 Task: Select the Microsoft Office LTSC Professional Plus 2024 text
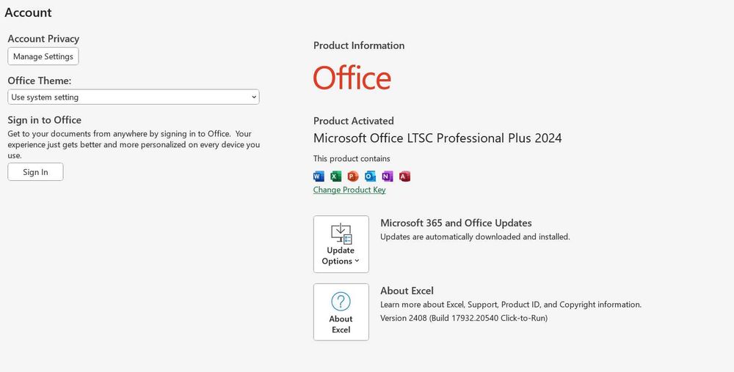tap(437, 138)
